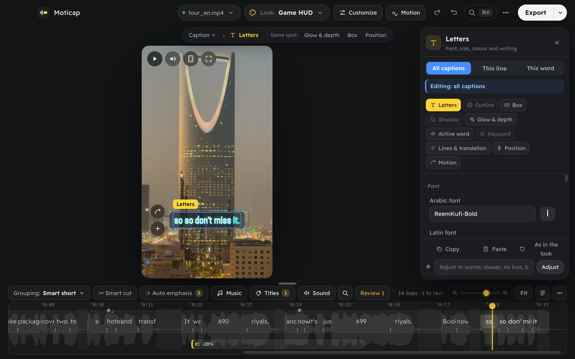The width and height of the screenshot is (575, 359).
Task: Mute the preview audio speaker icon
Action: [x=173, y=59]
